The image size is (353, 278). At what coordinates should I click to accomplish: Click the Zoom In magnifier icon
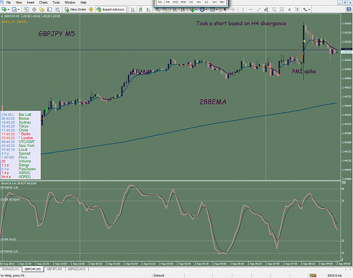[158, 10]
